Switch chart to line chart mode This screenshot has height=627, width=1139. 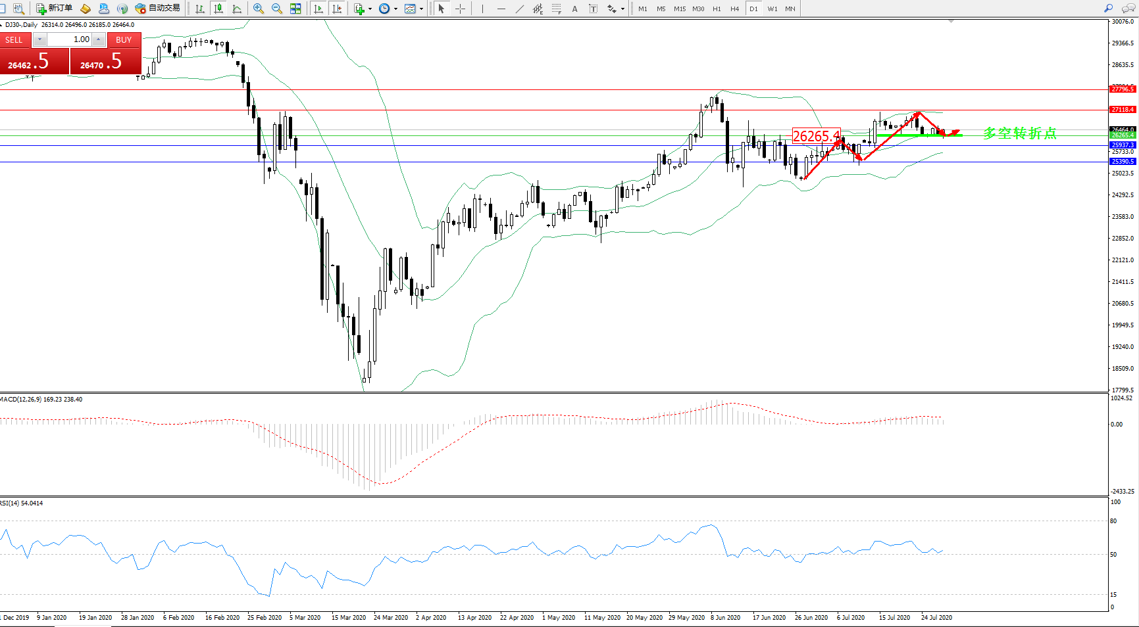pyautogui.click(x=237, y=9)
